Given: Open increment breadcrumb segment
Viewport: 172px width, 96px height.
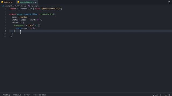Looking at the screenshot, I should tap(33, 6).
